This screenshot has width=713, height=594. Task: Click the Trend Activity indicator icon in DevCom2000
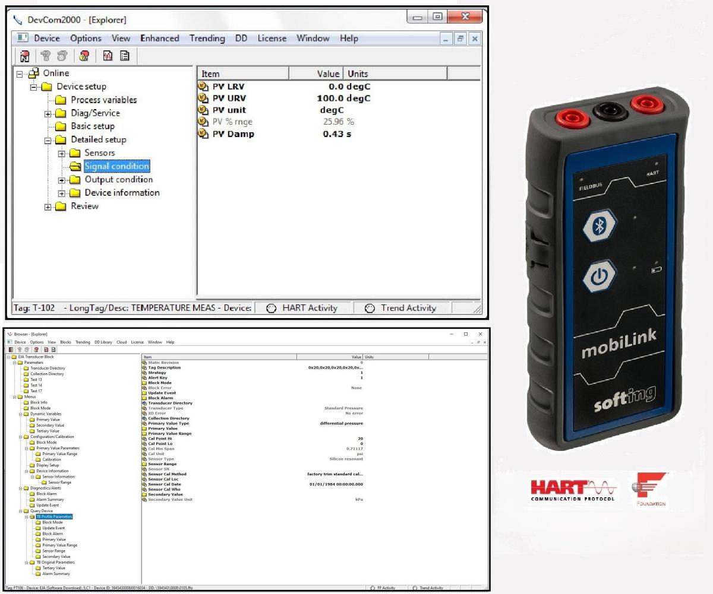(370, 308)
